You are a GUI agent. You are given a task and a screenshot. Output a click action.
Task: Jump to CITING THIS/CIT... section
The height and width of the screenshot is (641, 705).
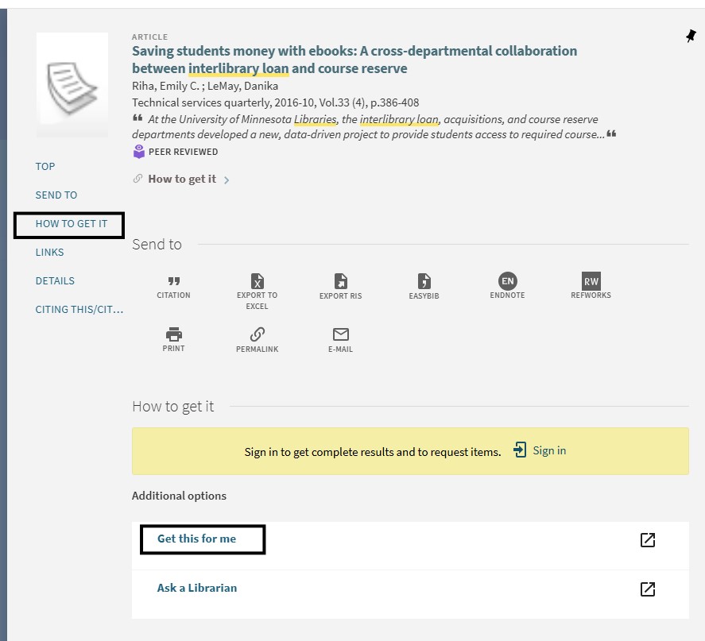[79, 310]
